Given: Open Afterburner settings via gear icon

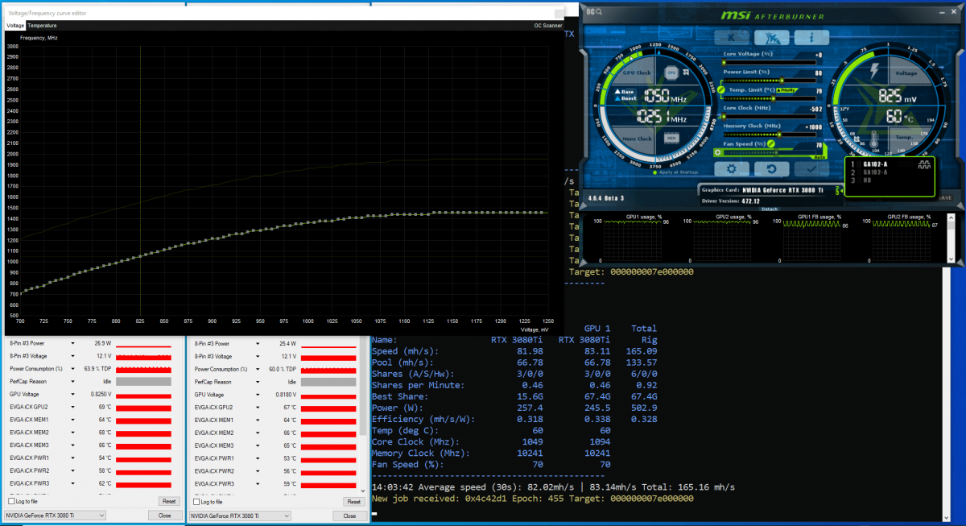Looking at the screenshot, I should (733, 169).
